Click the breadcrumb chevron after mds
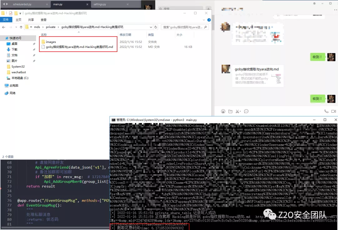 (43, 27)
